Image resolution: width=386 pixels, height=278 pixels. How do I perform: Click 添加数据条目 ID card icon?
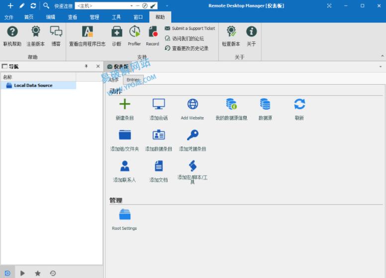(x=159, y=135)
